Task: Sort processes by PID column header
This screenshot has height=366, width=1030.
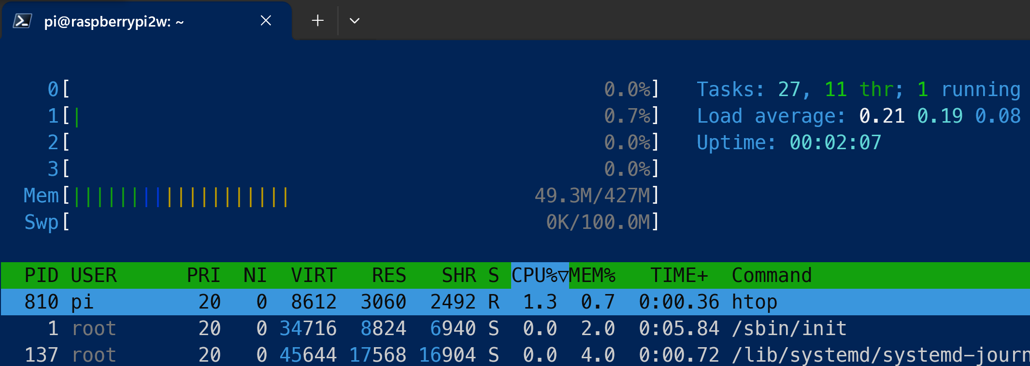Action: coord(42,275)
